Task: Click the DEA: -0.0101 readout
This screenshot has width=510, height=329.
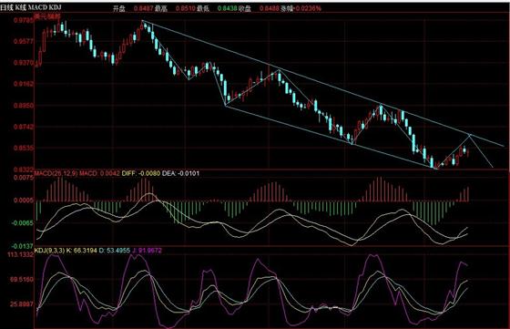Action: tap(180, 173)
